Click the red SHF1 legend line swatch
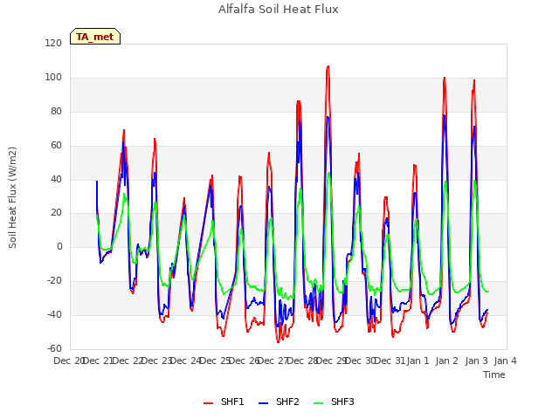The height and width of the screenshot is (419, 559). (x=208, y=403)
